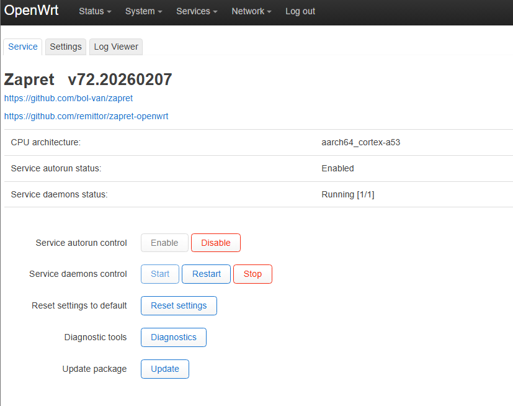Screen dimensions: 513x406
Task: Click Update to update the package
Action: (165, 369)
